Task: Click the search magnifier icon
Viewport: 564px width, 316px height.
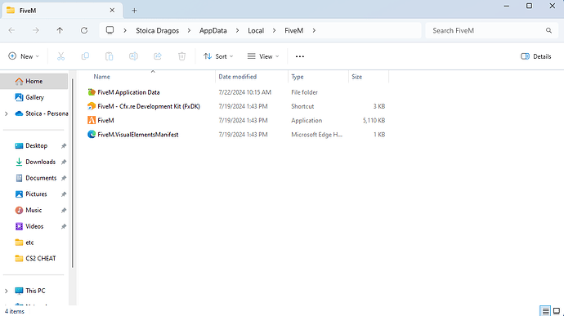Action: 548,30
